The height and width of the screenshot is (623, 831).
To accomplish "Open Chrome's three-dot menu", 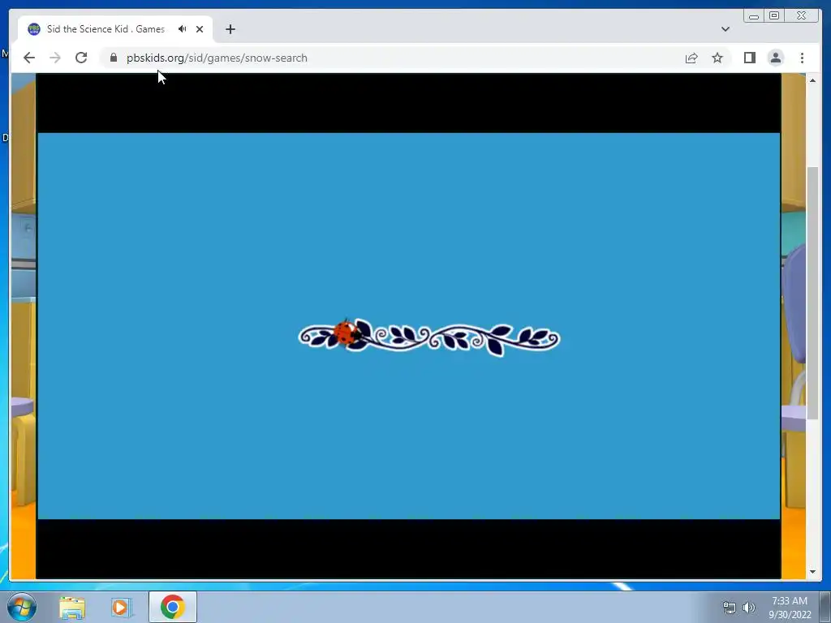I will coord(802,58).
